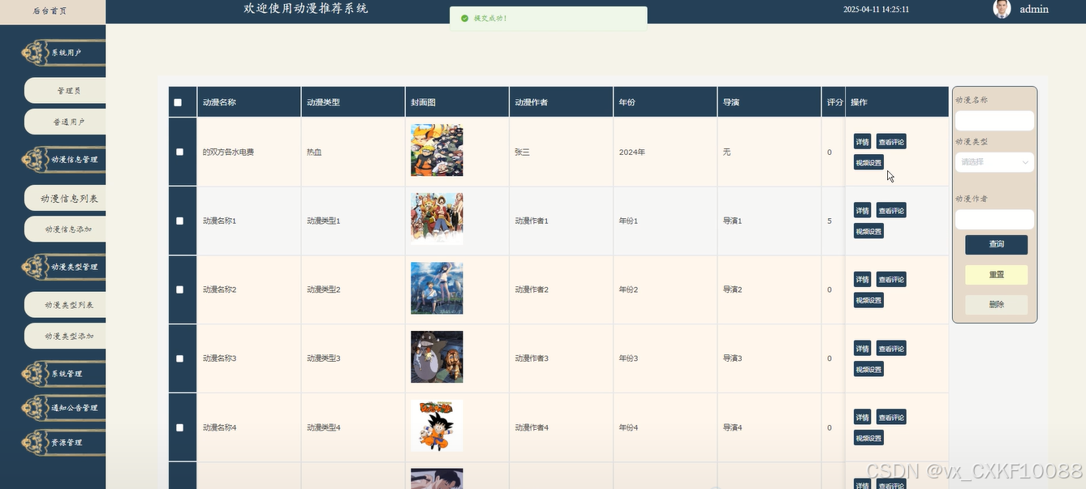Click the 查询 search button

[996, 244]
